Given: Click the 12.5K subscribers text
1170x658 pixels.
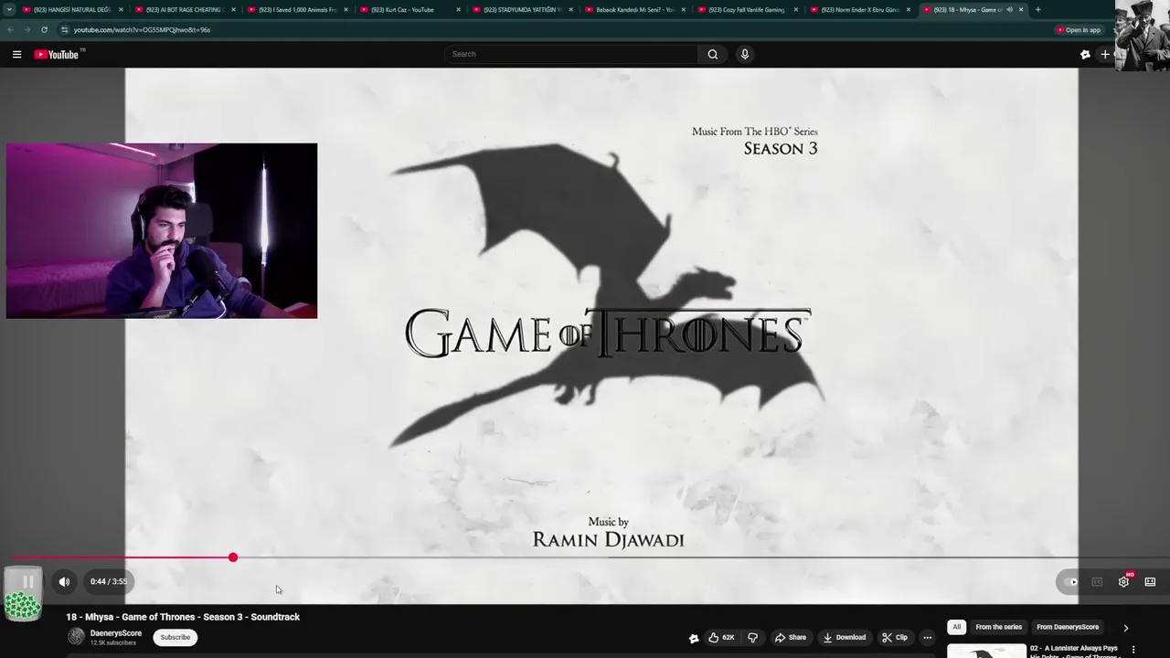Looking at the screenshot, I should 113,642.
